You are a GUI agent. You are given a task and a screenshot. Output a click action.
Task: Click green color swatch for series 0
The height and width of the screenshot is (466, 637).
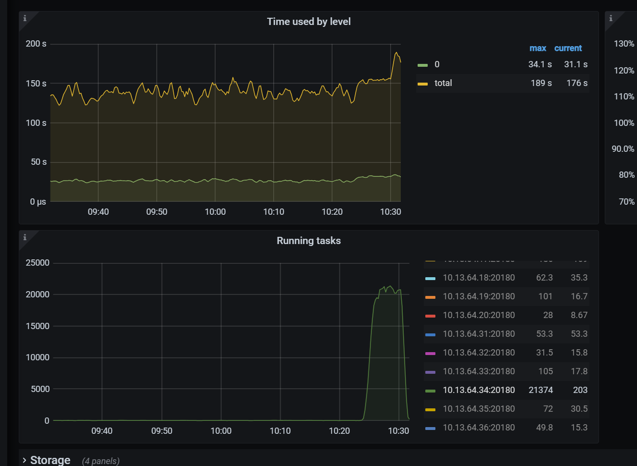pos(422,65)
